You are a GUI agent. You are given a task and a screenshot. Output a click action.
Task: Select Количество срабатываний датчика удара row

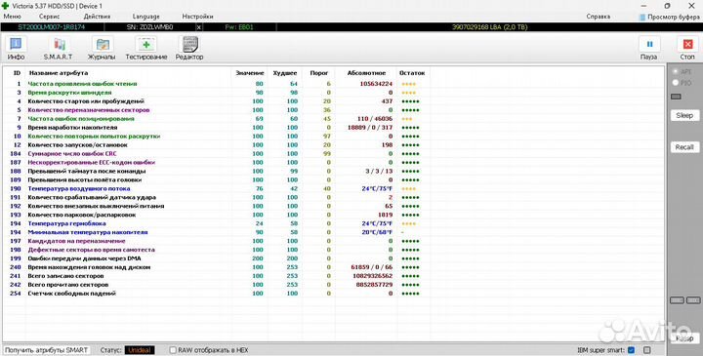coord(216,197)
